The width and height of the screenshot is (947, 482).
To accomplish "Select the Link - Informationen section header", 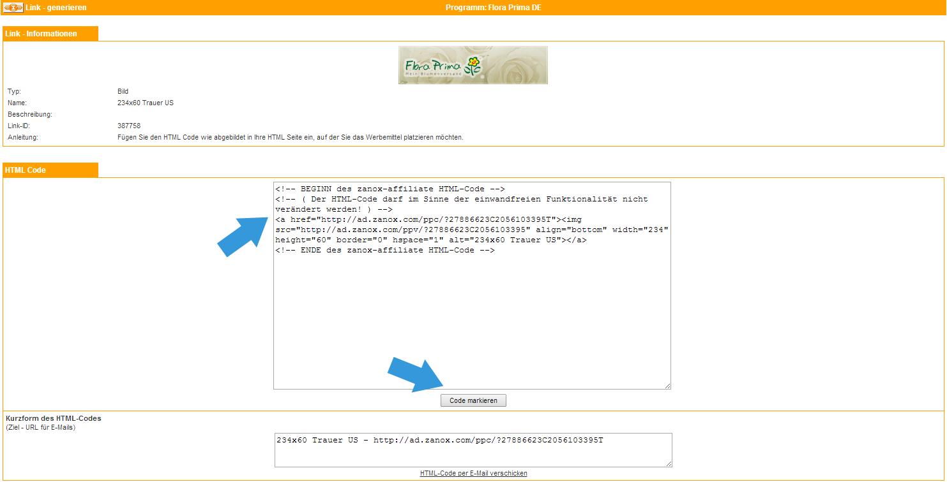I will [42, 34].
